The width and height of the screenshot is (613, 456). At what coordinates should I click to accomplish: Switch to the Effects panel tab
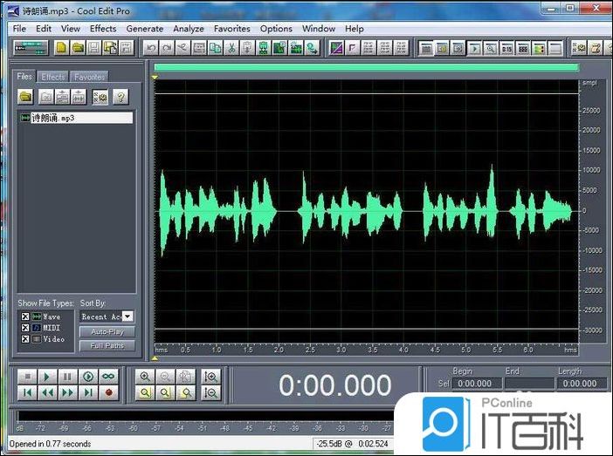tap(52, 77)
